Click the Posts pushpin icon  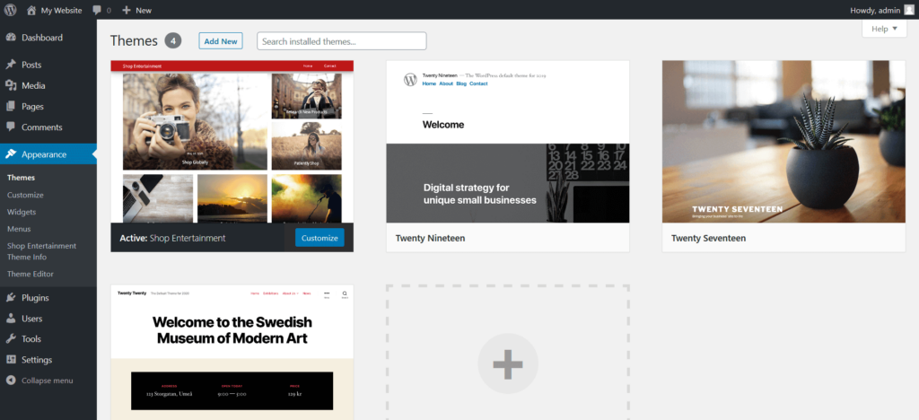pos(11,65)
